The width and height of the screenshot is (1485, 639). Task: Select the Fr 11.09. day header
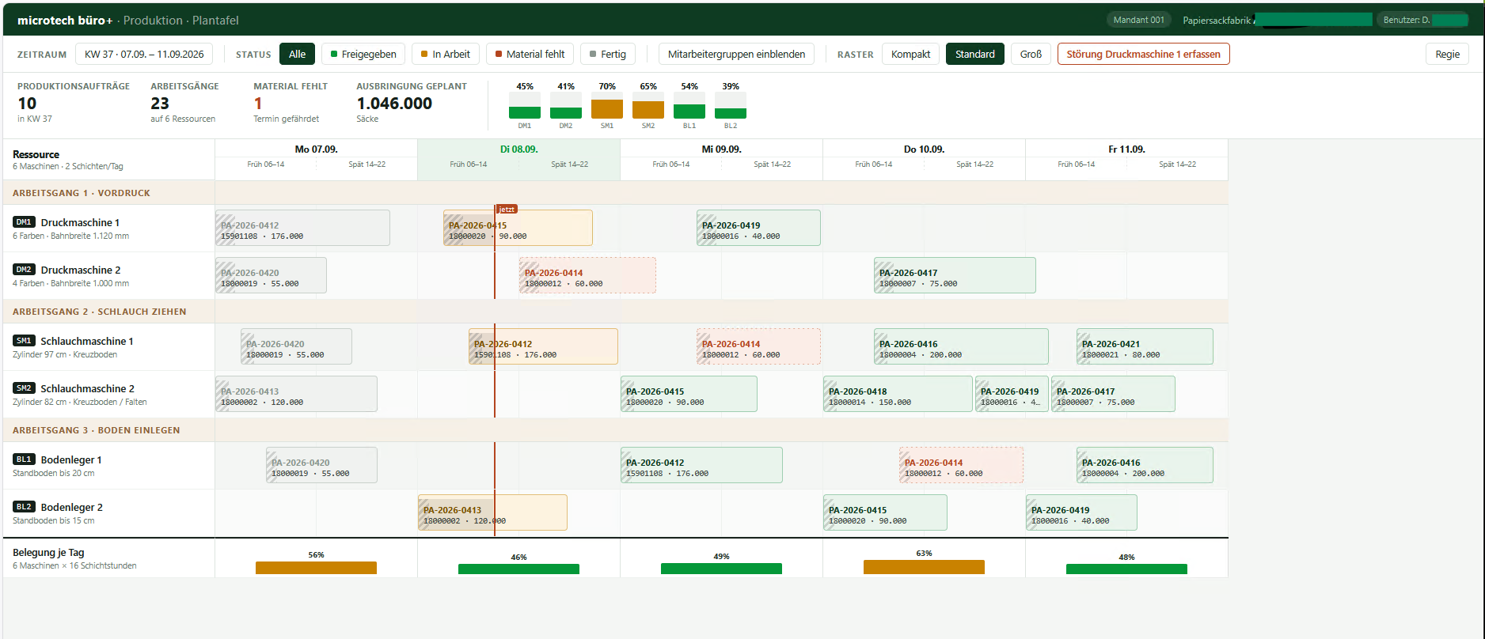1126,149
